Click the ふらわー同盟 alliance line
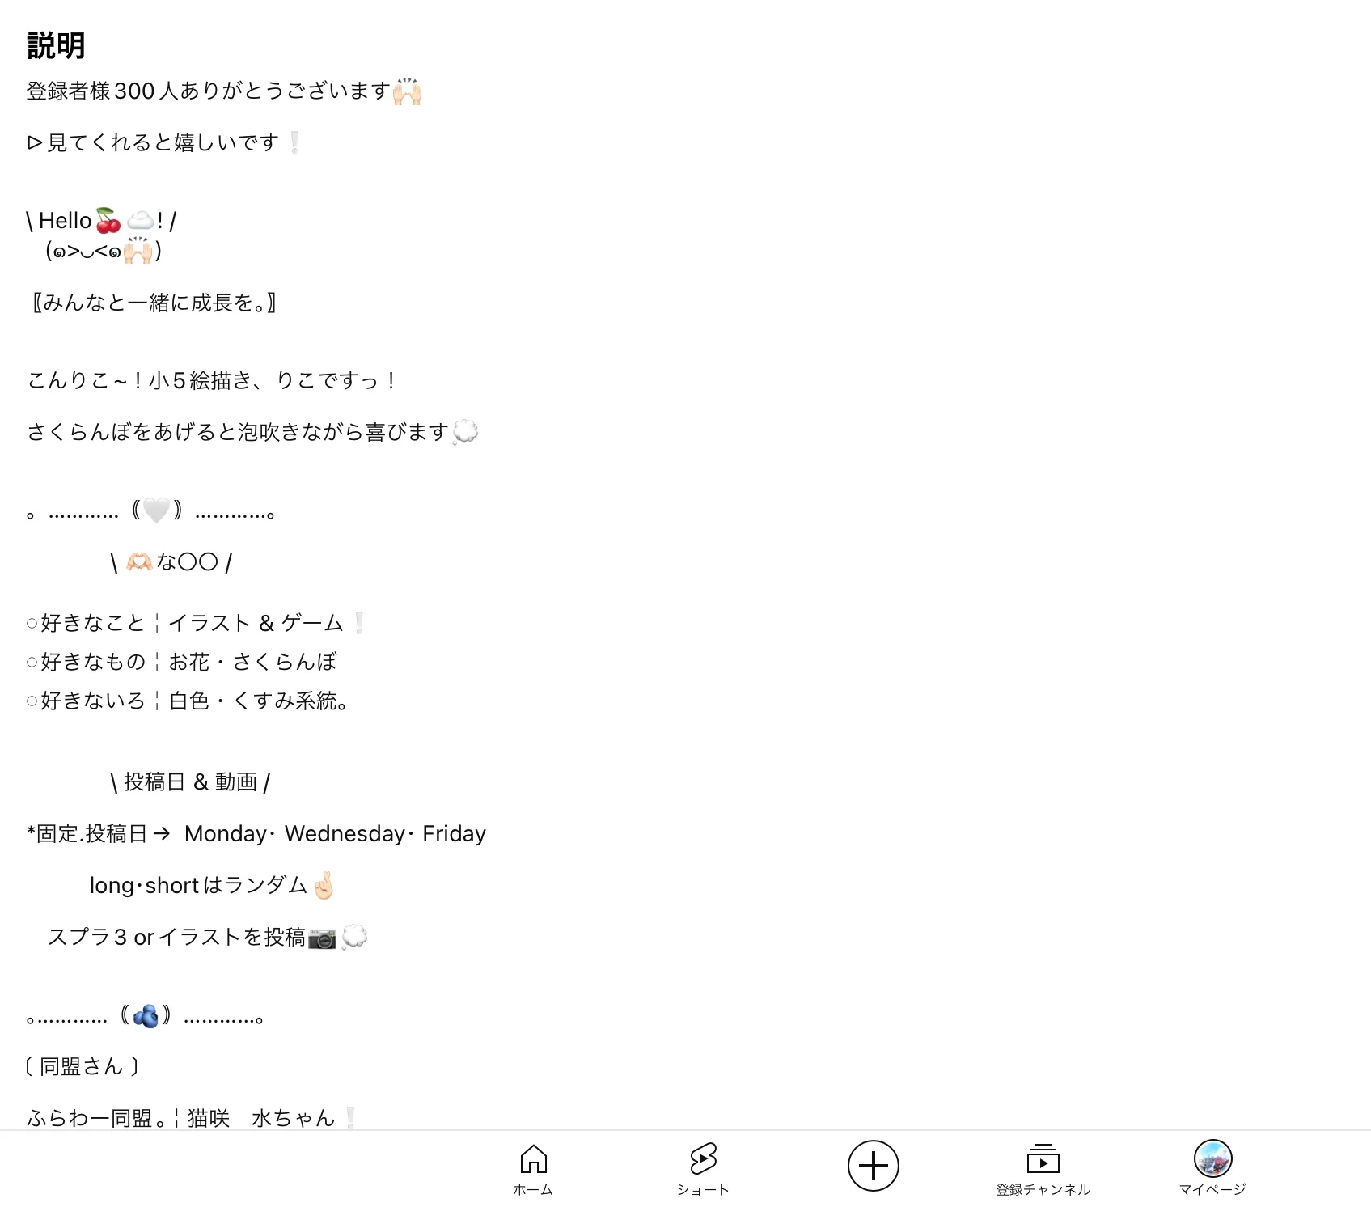 coord(192,1118)
